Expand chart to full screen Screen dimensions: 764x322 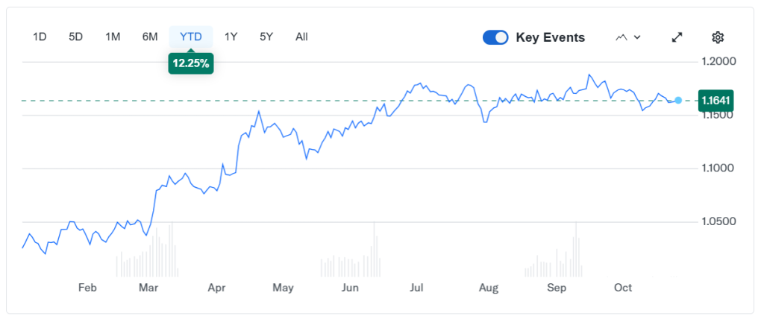click(677, 37)
